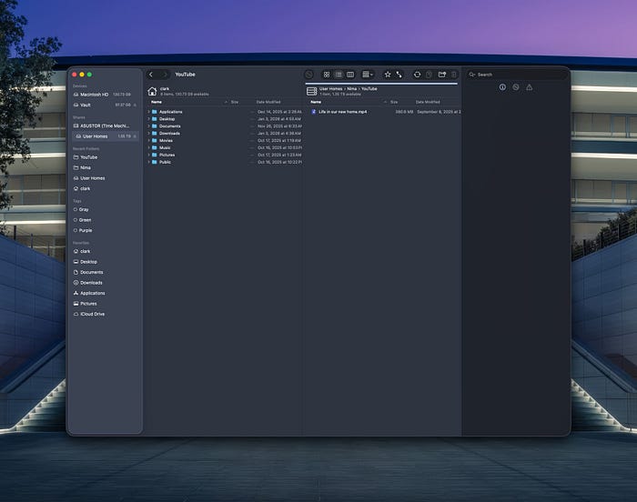637x502 pixels.
Task: Open clark in Recent Folders
Action: coord(106,189)
